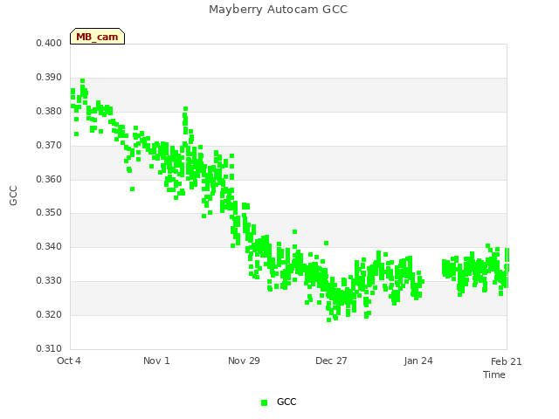This screenshot has height=419, width=559.
Task: Click the Feb 21 x-axis label
Action: 506,361
